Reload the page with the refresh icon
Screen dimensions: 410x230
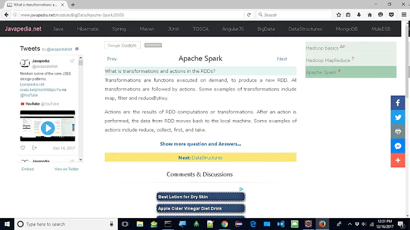[x=249, y=15]
